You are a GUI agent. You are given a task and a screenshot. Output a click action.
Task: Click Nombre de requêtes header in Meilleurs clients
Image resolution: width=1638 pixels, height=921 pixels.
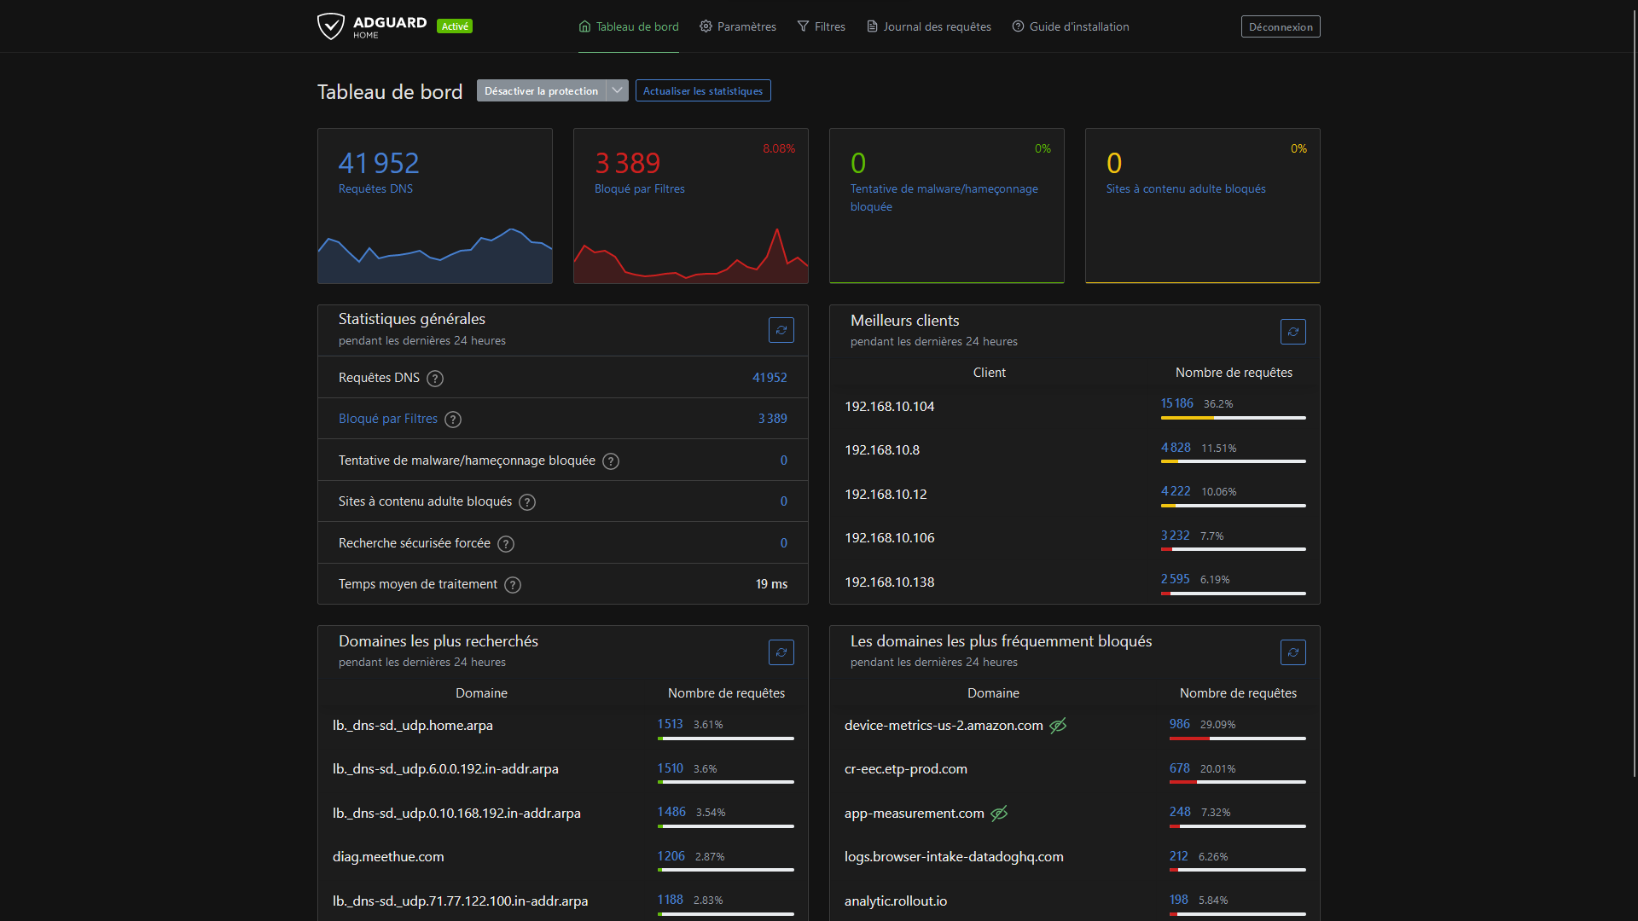pos(1234,373)
